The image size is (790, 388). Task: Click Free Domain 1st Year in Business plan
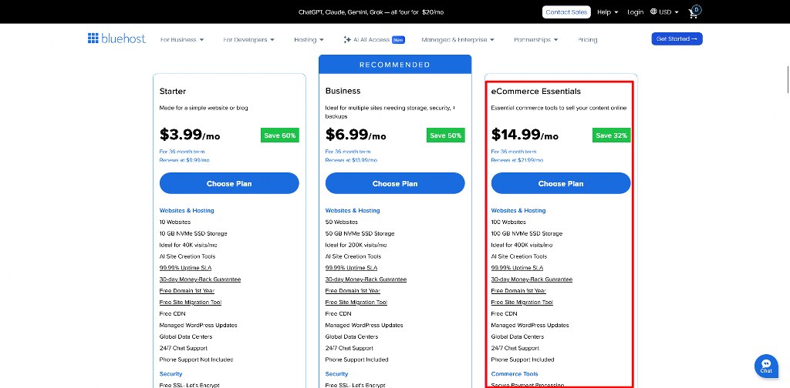click(353, 291)
